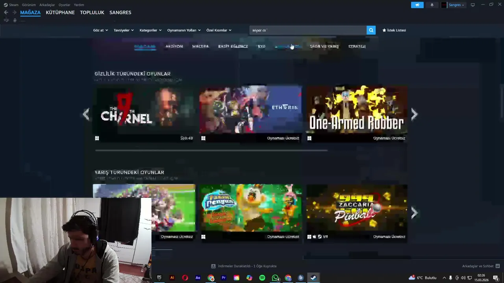Viewport: 504px width, 283px height.
Task: Click $10.49 price on 9th Charnel
Action: point(187,138)
